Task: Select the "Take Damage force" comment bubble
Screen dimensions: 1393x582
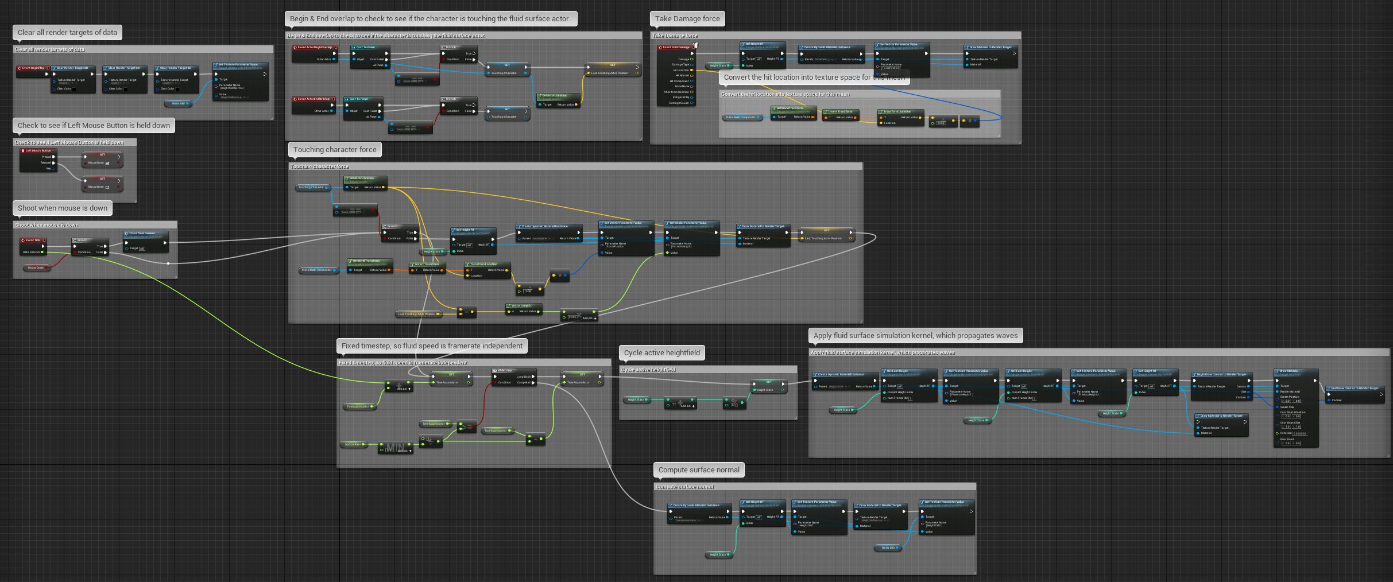Action: (x=687, y=19)
